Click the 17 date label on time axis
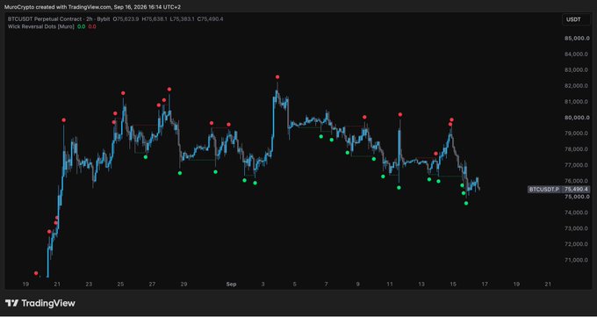 pos(485,285)
